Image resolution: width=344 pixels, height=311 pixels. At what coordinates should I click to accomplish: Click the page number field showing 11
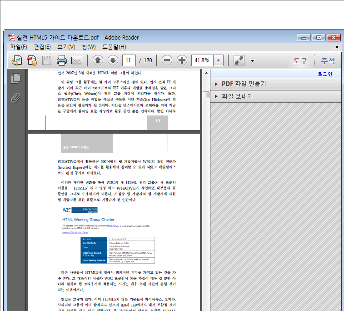pos(129,60)
